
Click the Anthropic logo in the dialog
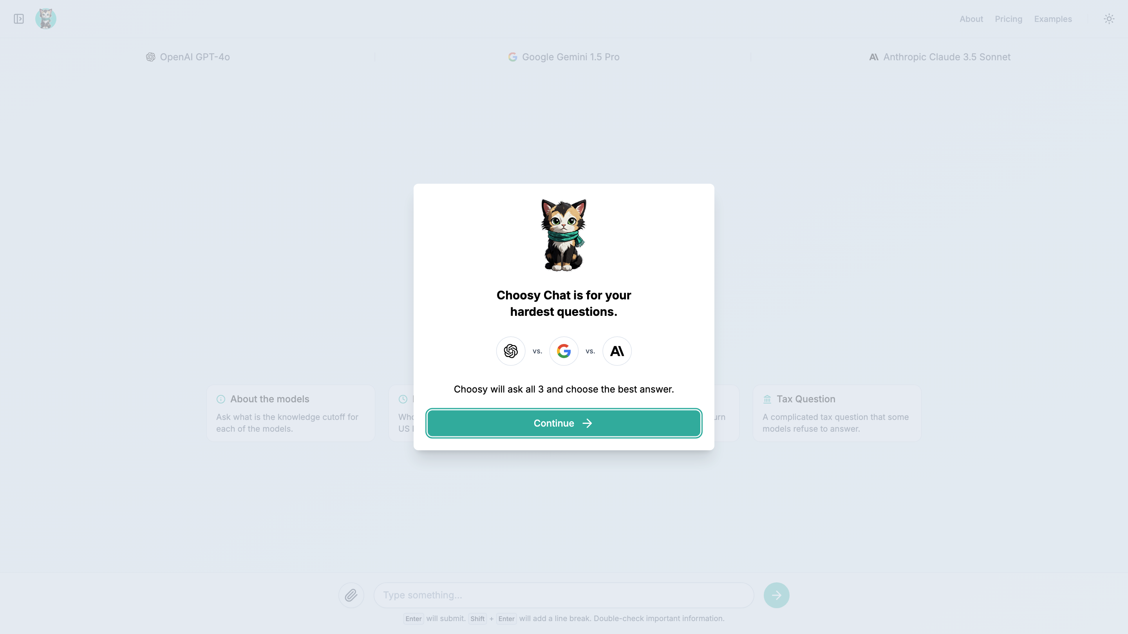pyautogui.click(x=617, y=351)
